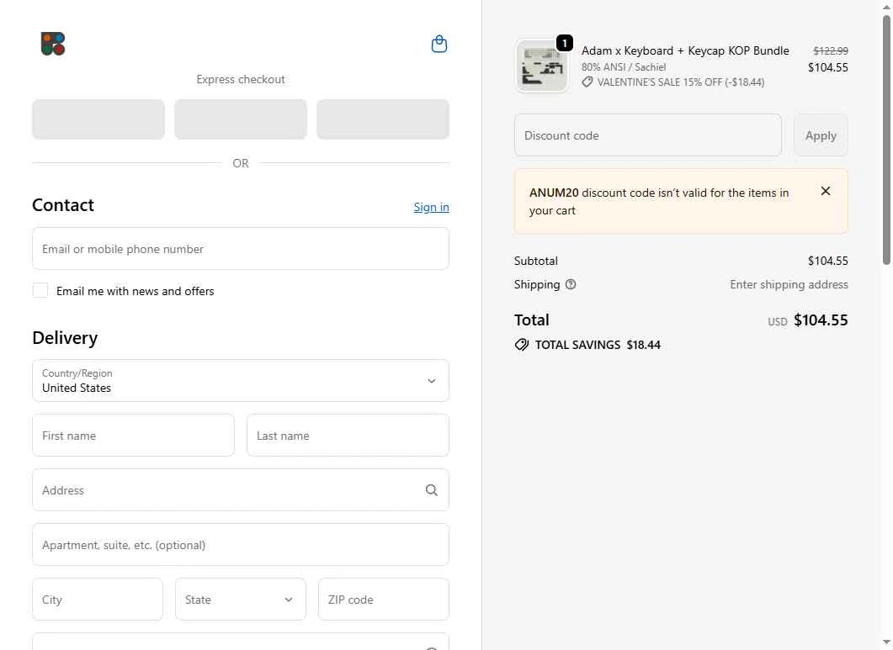Click the store logo

click(x=53, y=44)
